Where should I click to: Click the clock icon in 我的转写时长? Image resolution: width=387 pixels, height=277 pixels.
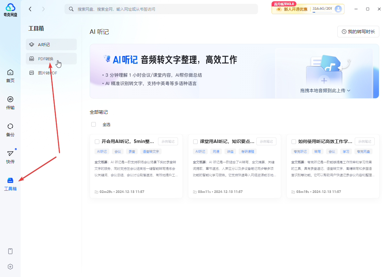344,32
